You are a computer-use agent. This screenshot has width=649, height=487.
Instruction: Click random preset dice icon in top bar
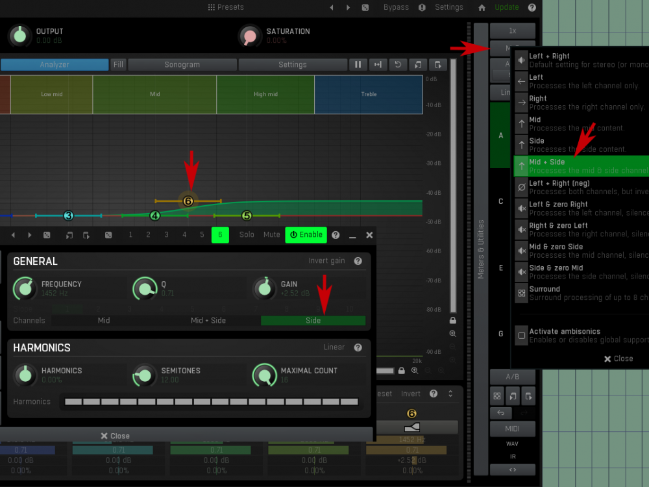tap(365, 7)
